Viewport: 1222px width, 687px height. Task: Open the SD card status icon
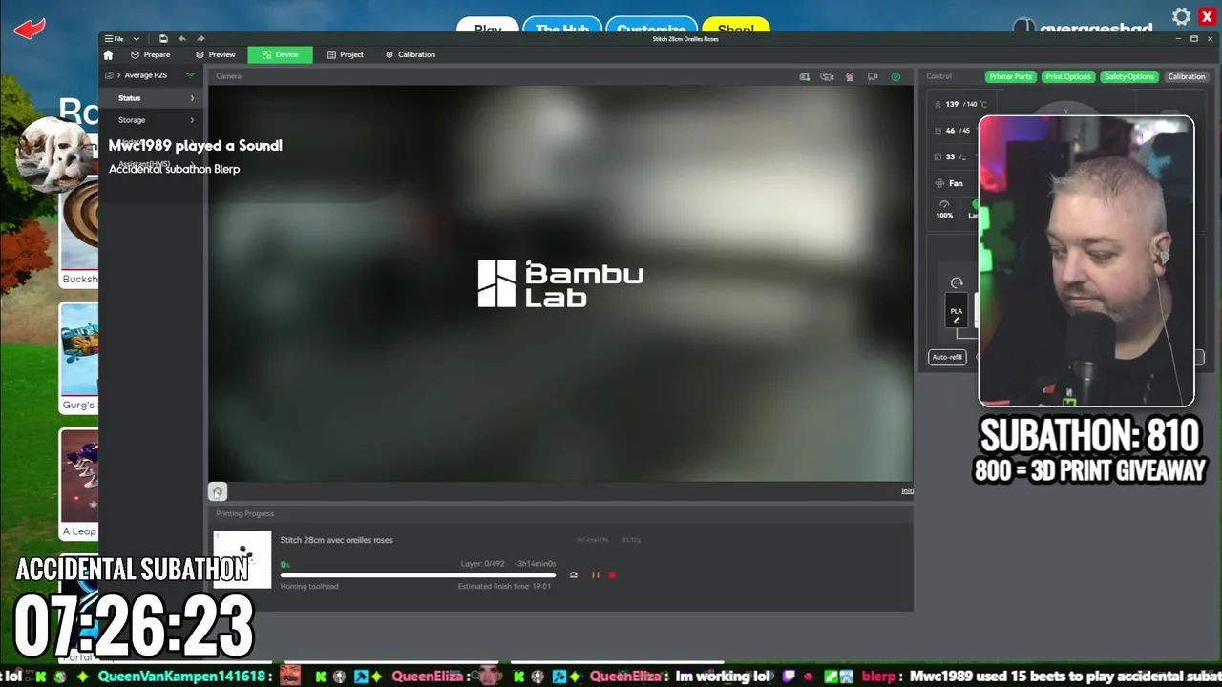pyautogui.click(x=805, y=76)
